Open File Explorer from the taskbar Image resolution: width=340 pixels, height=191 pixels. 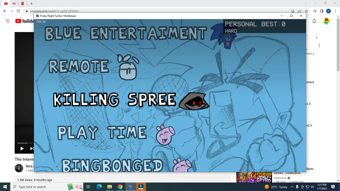point(110,187)
